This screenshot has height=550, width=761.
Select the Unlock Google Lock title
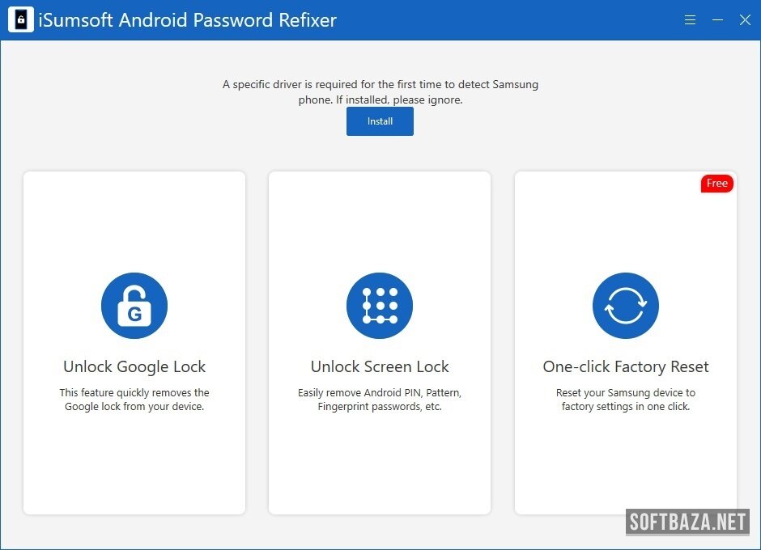[134, 366]
